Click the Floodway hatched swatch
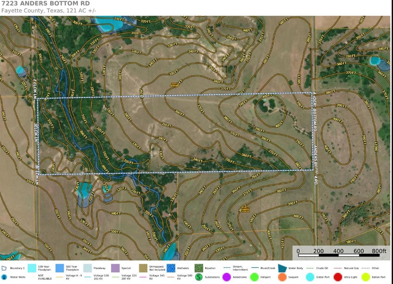 pos(88,268)
